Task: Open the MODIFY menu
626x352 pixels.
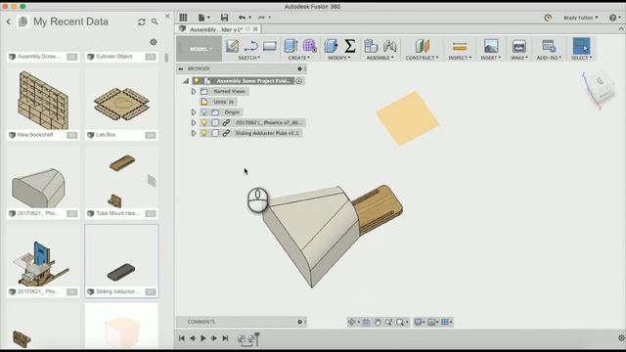Action: [x=339, y=58]
